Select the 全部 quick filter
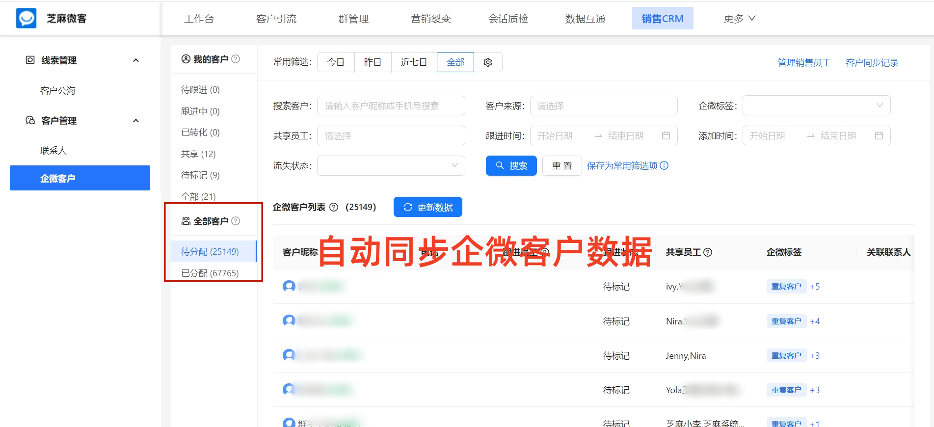 tap(455, 62)
